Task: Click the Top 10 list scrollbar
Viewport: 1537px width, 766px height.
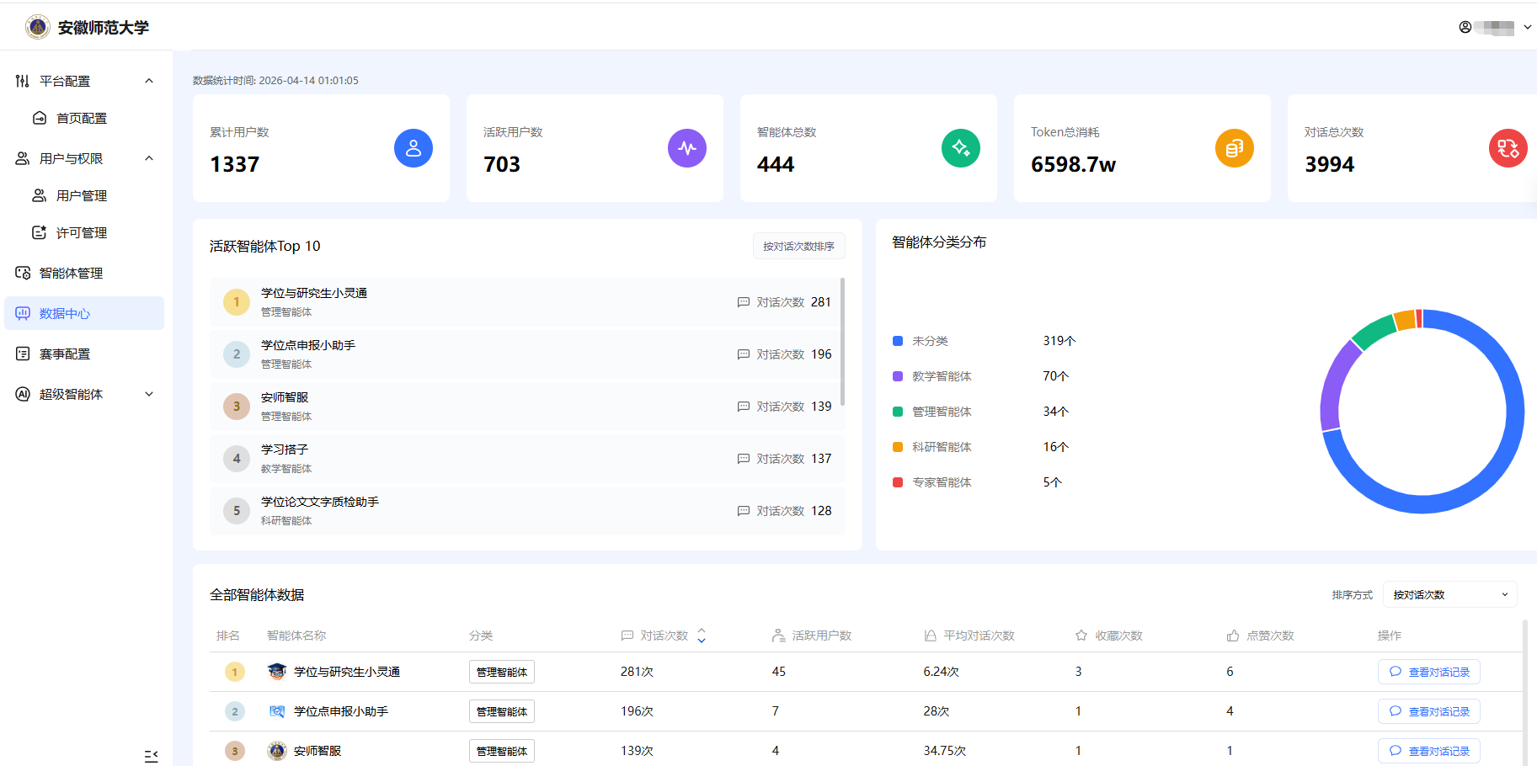Action: pos(842,342)
